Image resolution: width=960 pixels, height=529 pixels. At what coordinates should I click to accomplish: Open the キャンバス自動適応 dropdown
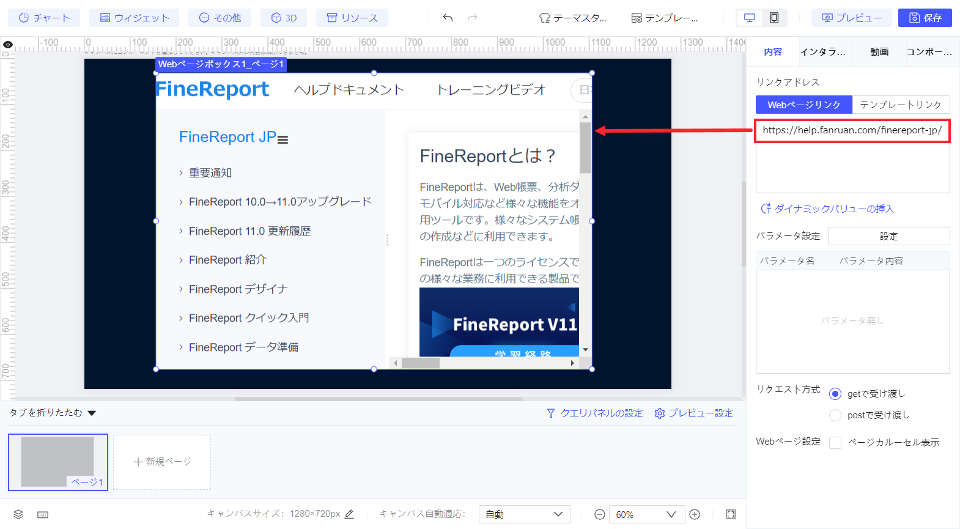[525, 514]
